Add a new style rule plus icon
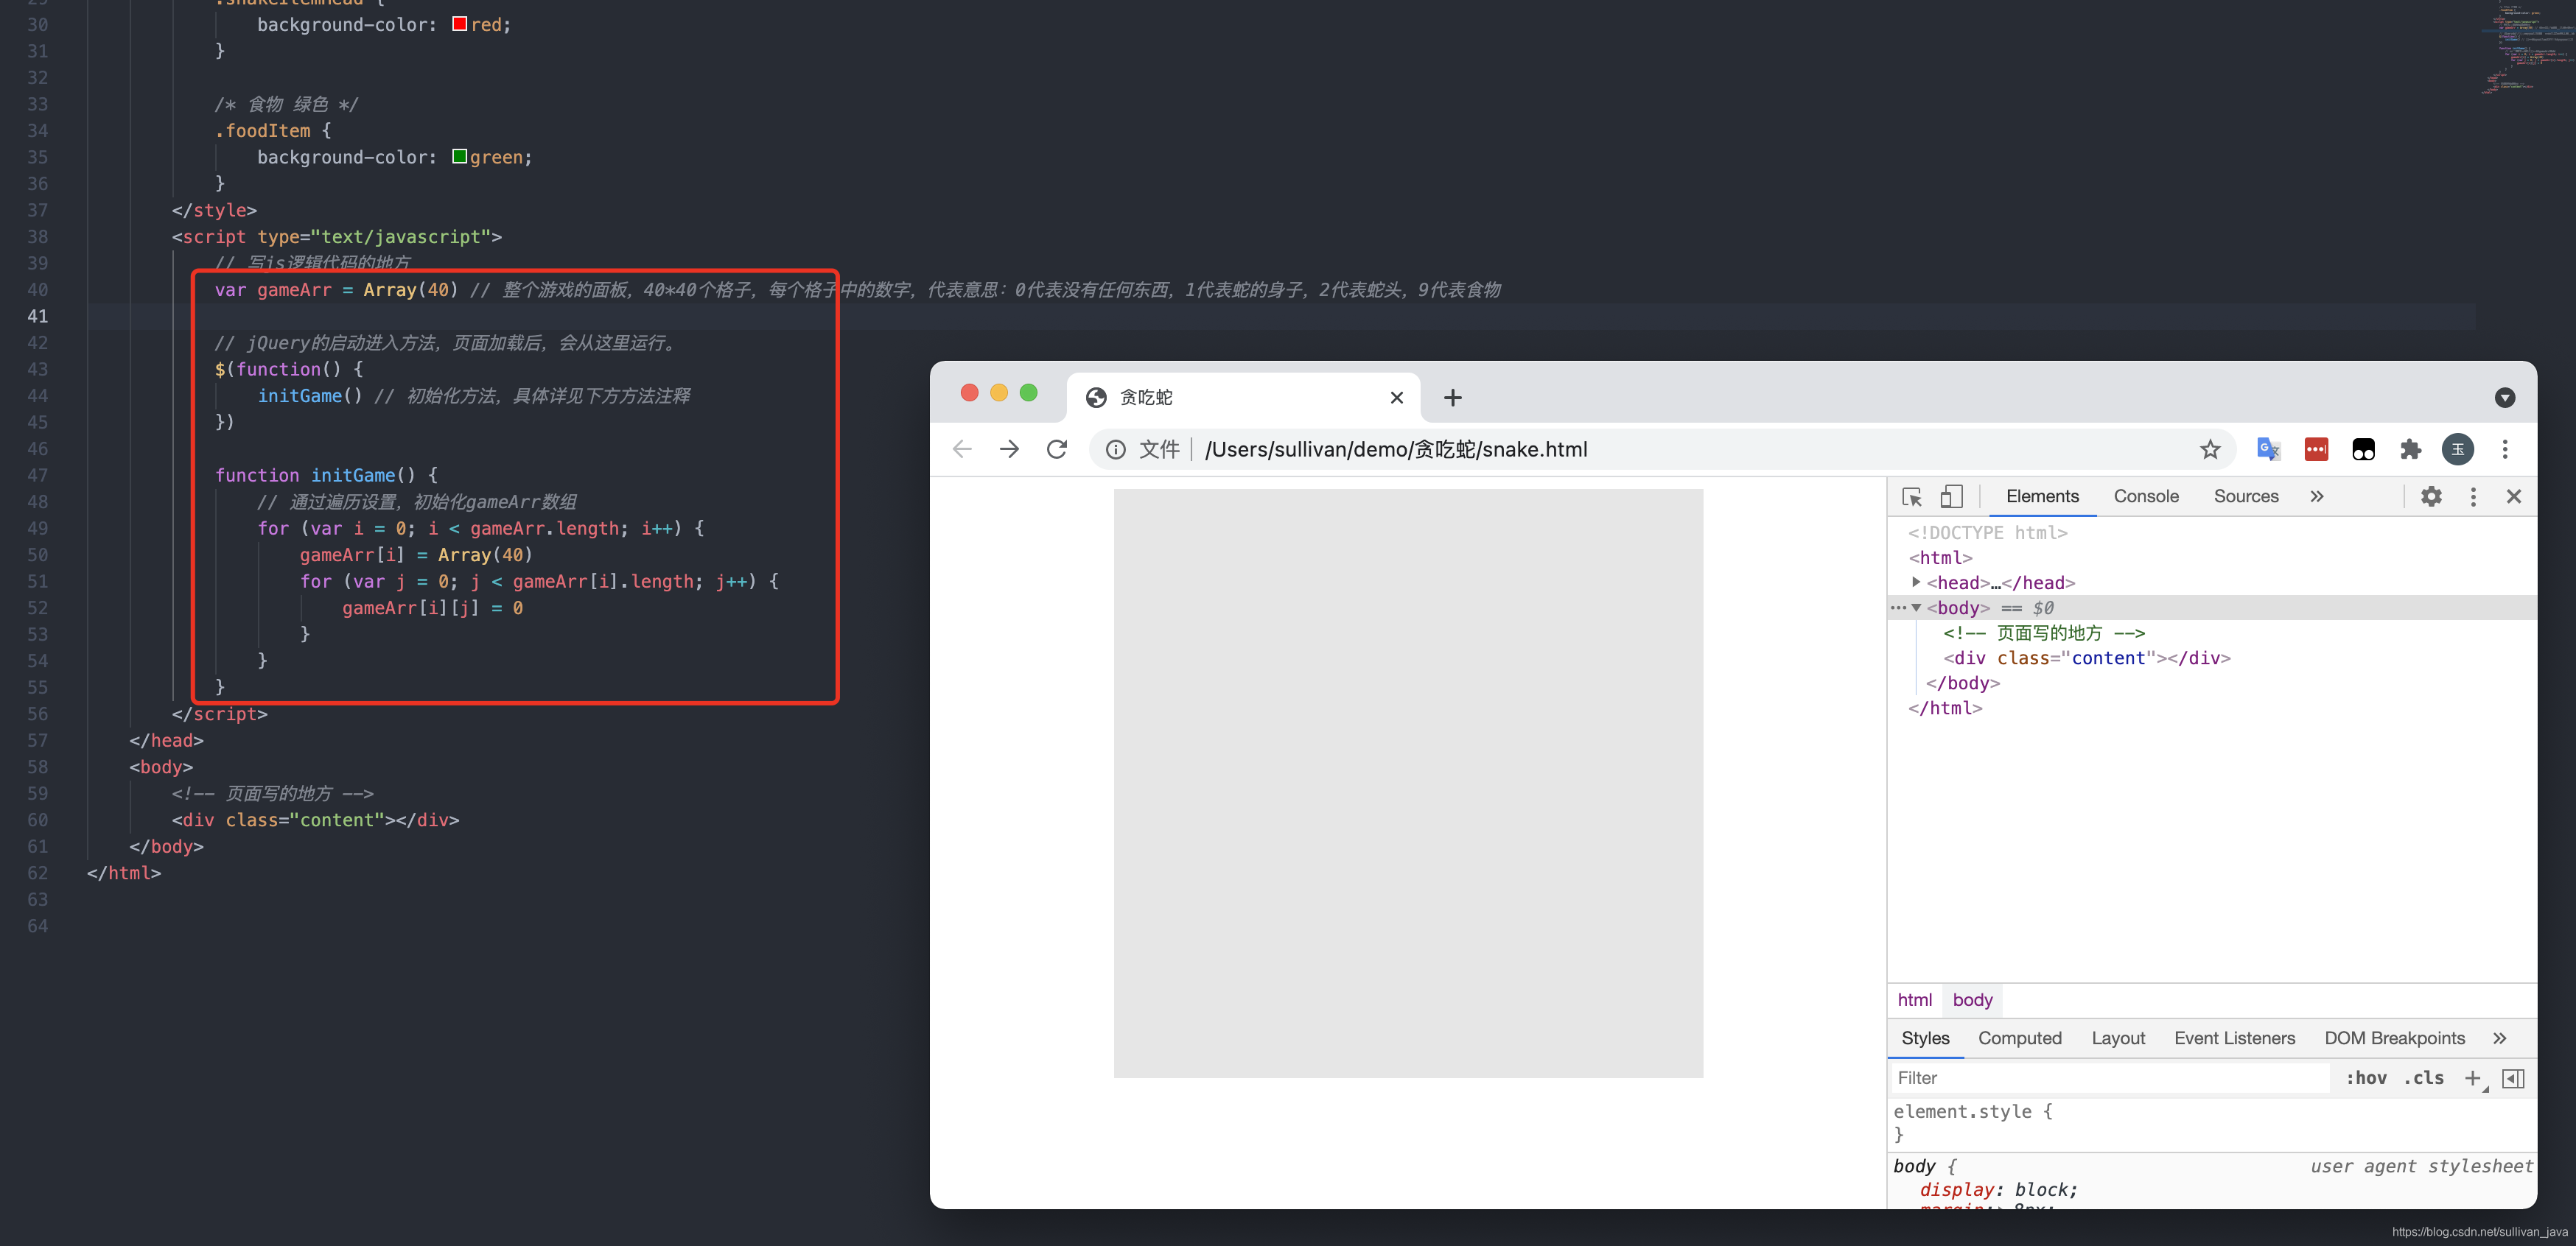 (x=2473, y=1078)
